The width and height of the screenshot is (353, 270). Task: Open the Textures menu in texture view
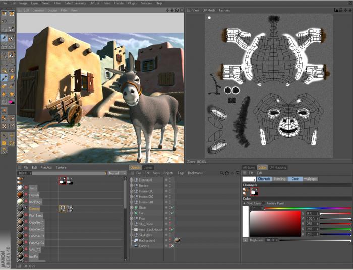[x=224, y=10]
